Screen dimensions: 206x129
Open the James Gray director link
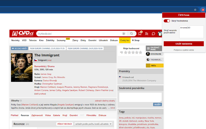pyautogui.click(x=46, y=74)
